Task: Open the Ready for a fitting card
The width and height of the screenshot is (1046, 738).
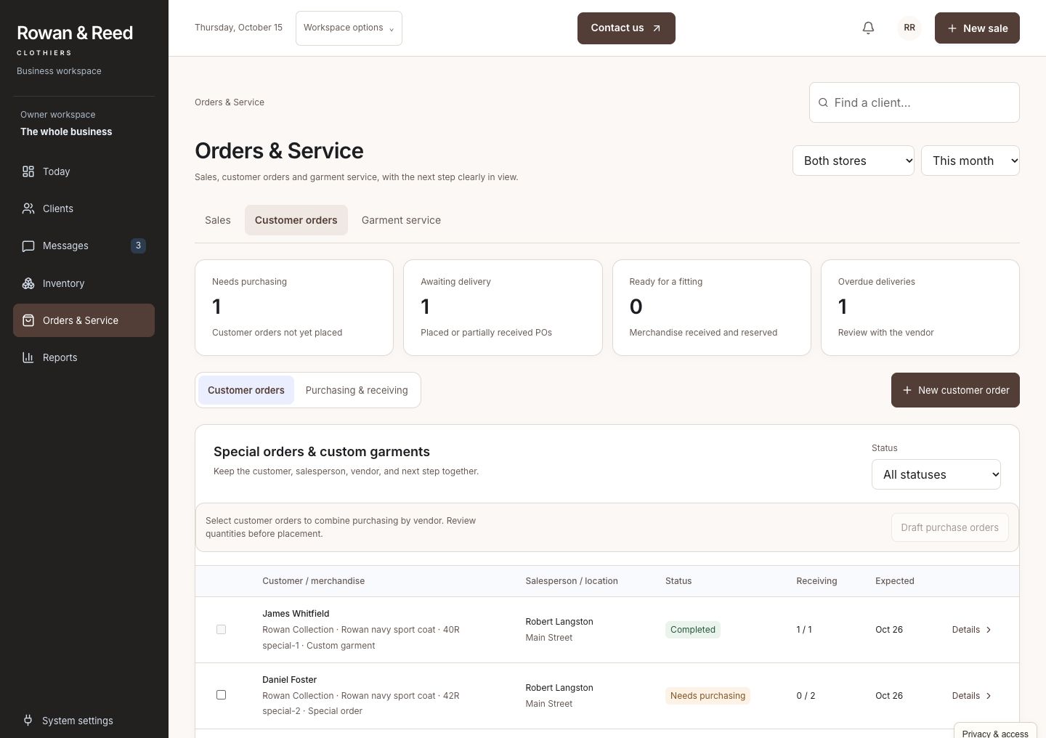Action: tap(712, 307)
